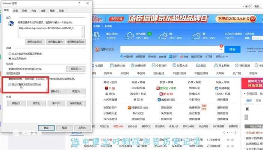Switch to the 隐私 tab
This screenshot has height=150, width=263.
click(x=25, y=10)
